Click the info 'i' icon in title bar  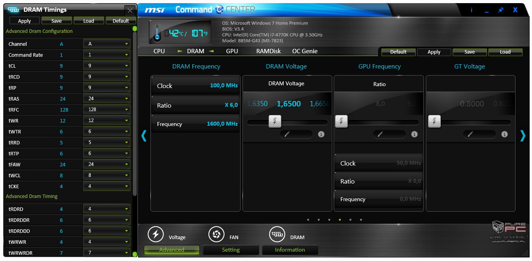click(471, 10)
